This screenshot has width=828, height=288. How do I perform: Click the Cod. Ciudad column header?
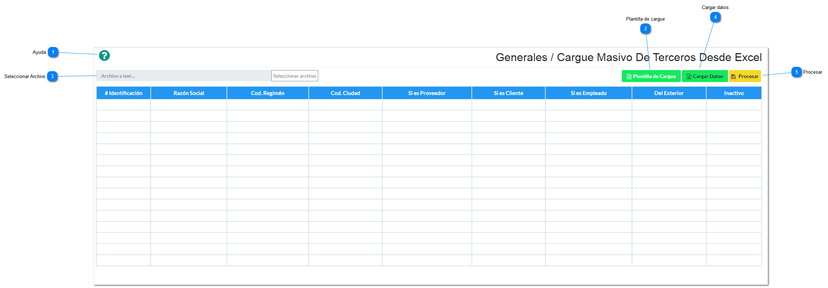coord(345,93)
